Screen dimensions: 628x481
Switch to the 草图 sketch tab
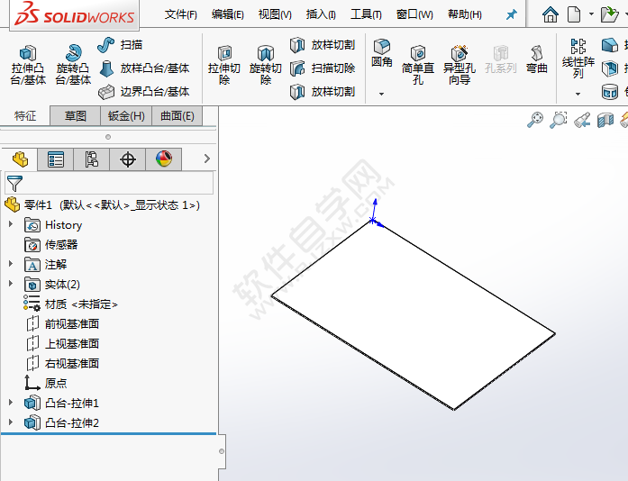click(75, 116)
